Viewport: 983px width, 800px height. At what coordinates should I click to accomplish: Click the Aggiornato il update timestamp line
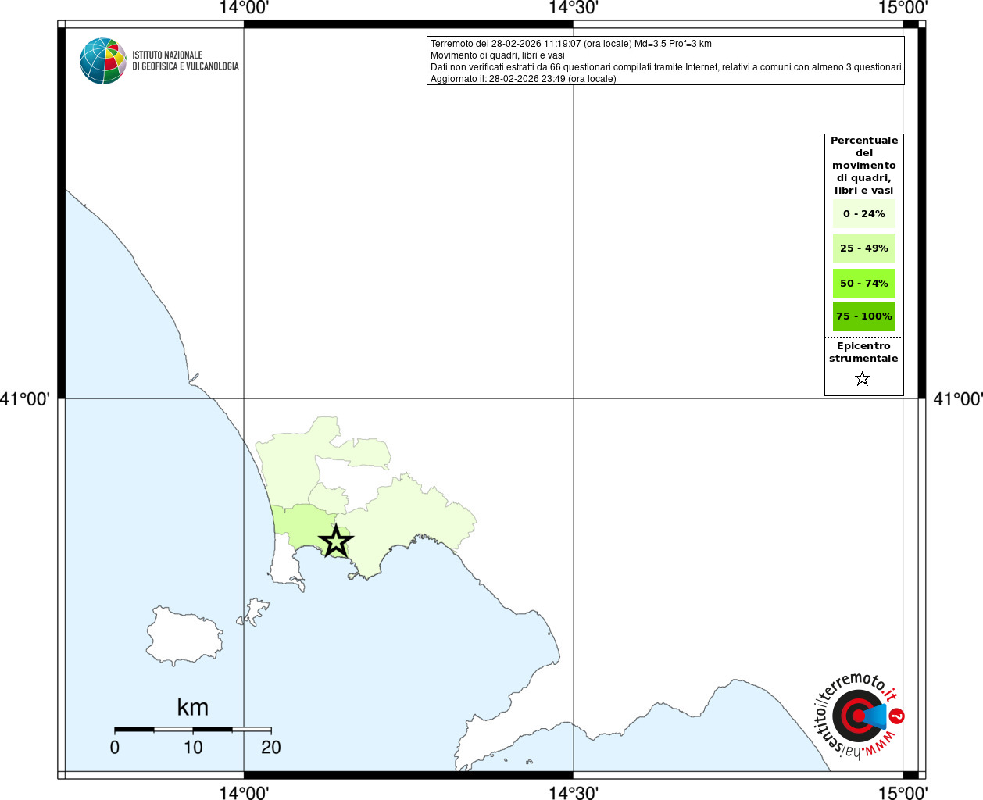point(524,79)
